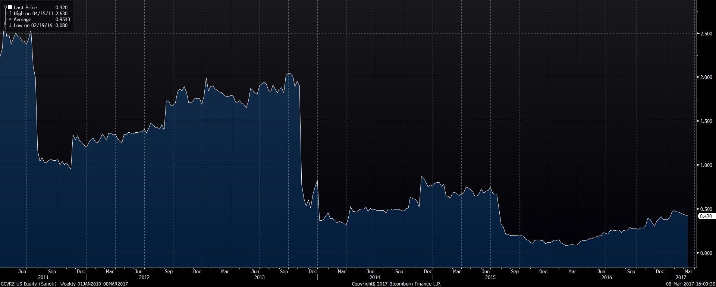The image size is (716, 287).
Task: Click the 0.420 current price axis tag
Action: (x=706, y=216)
